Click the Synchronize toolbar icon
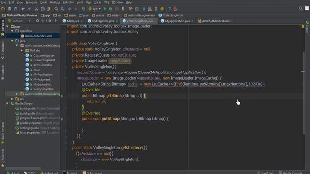The image size is (310, 174). (x=15, y=9)
